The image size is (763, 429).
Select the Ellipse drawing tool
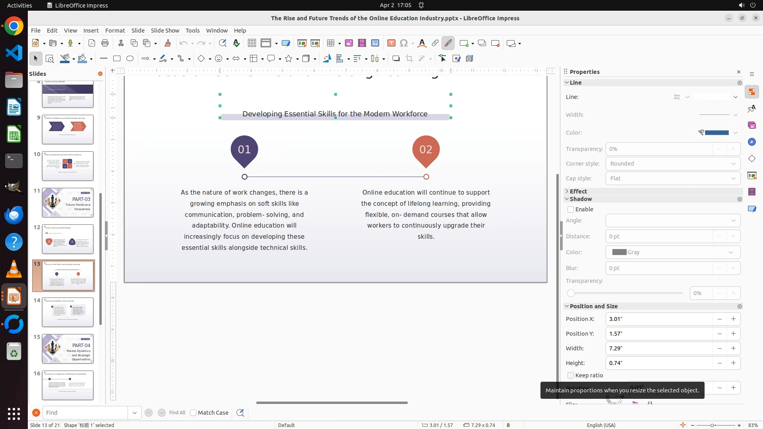[x=130, y=59]
